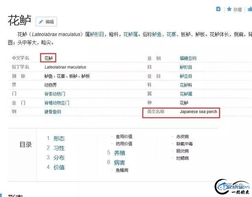Click the Latin name Lateolabrax maculatus in table
Screen dimensions: 252x197
tap(65, 67)
